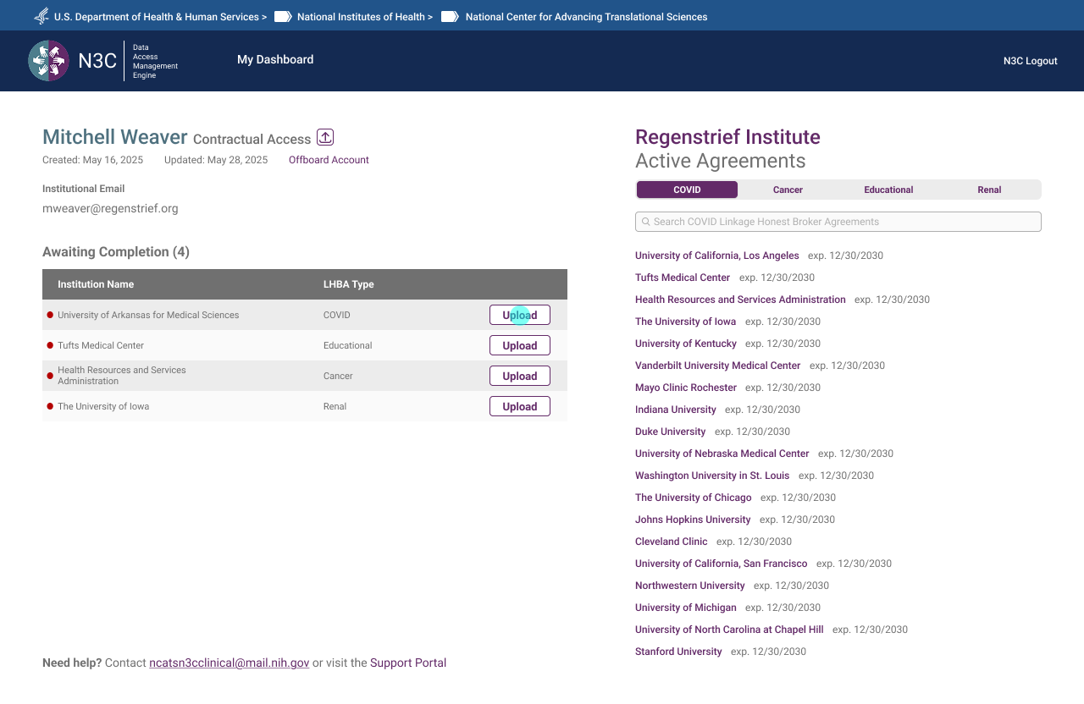Click the N3C logo in the header
1084x704 pixels.
pyautogui.click(x=48, y=61)
